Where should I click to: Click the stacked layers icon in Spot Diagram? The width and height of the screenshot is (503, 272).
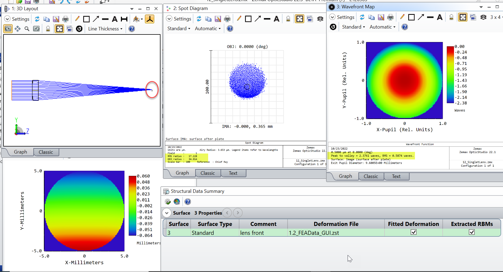coord(320,19)
